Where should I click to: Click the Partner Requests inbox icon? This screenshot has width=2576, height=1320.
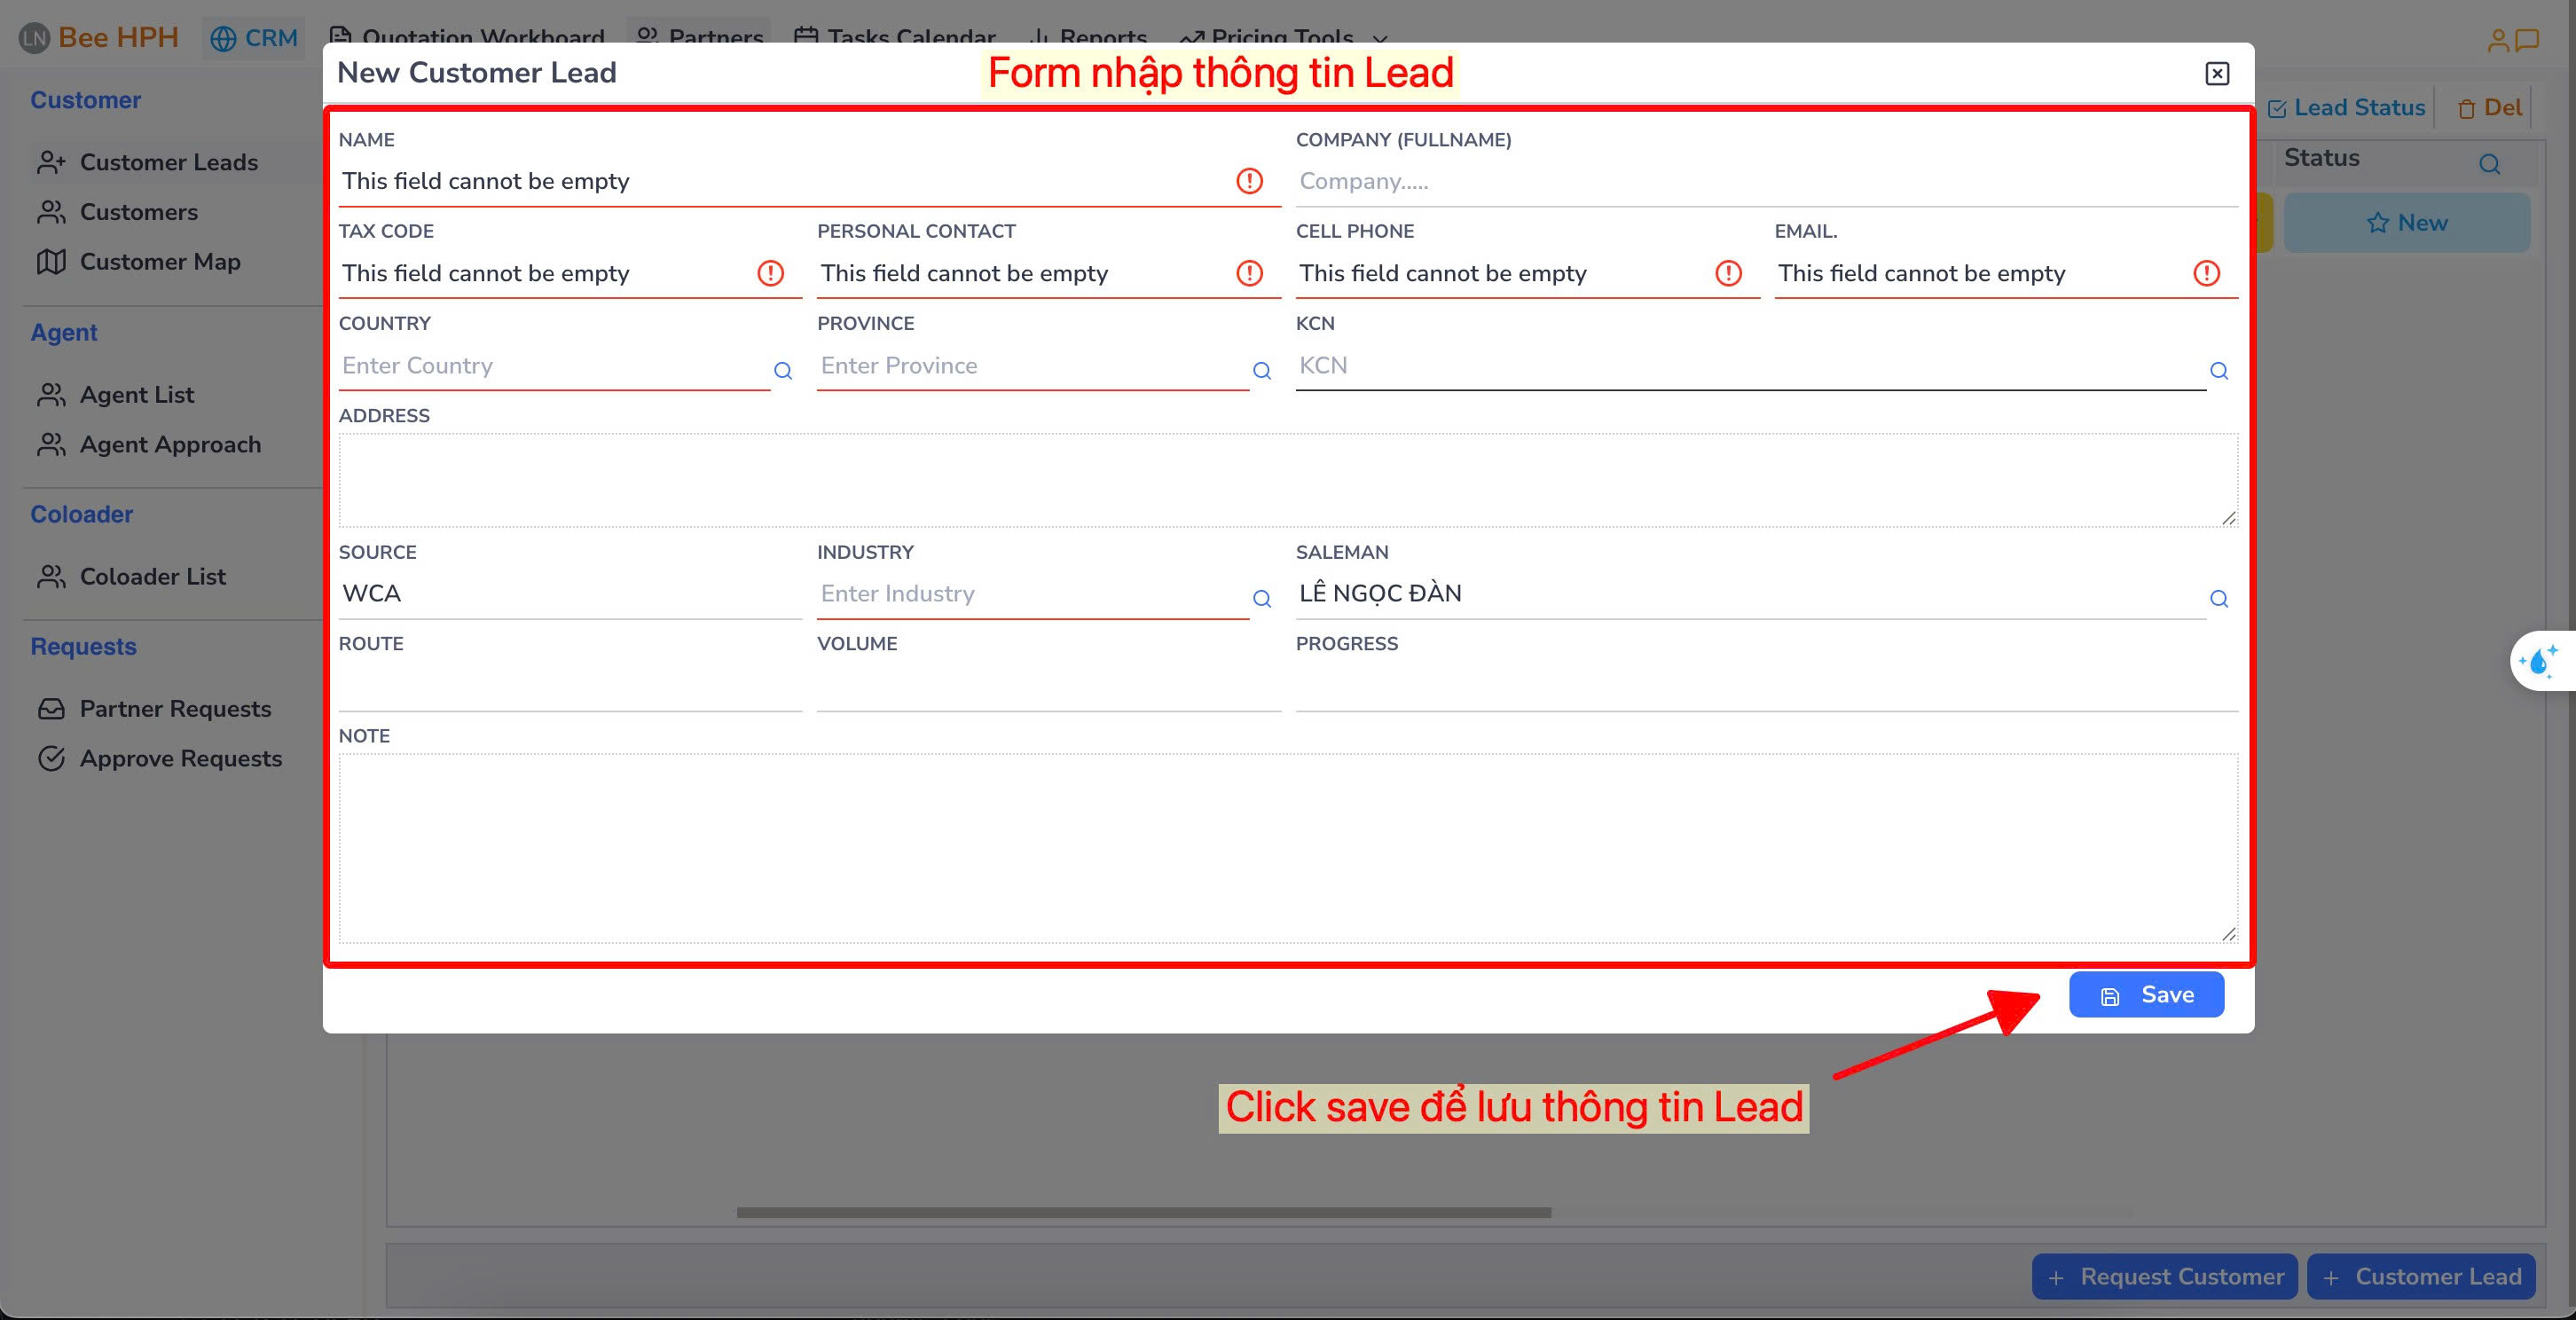[52, 708]
